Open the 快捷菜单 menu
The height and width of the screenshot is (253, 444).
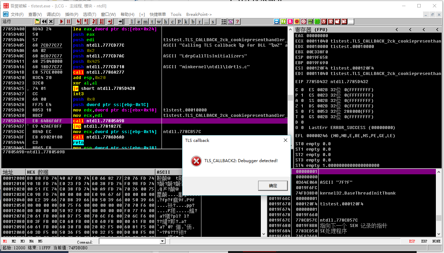pyautogui.click(x=158, y=14)
